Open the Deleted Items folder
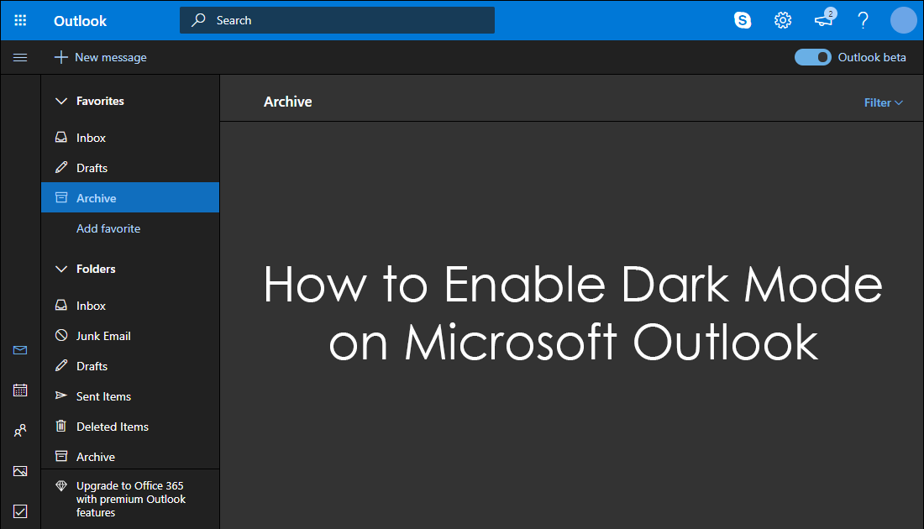Image resolution: width=924 pixels, height=529 pixels. coord(130,427)
